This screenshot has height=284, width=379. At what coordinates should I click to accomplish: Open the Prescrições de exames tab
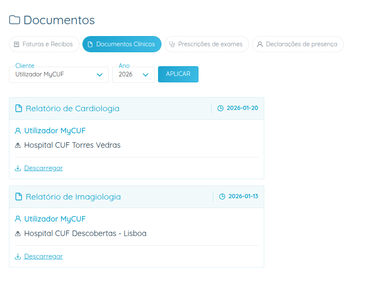(x=206, y=44)
